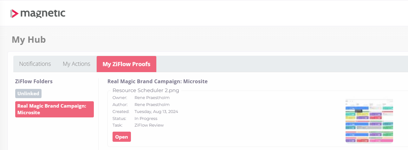Select the Unlinked folder

pos(28,94)
